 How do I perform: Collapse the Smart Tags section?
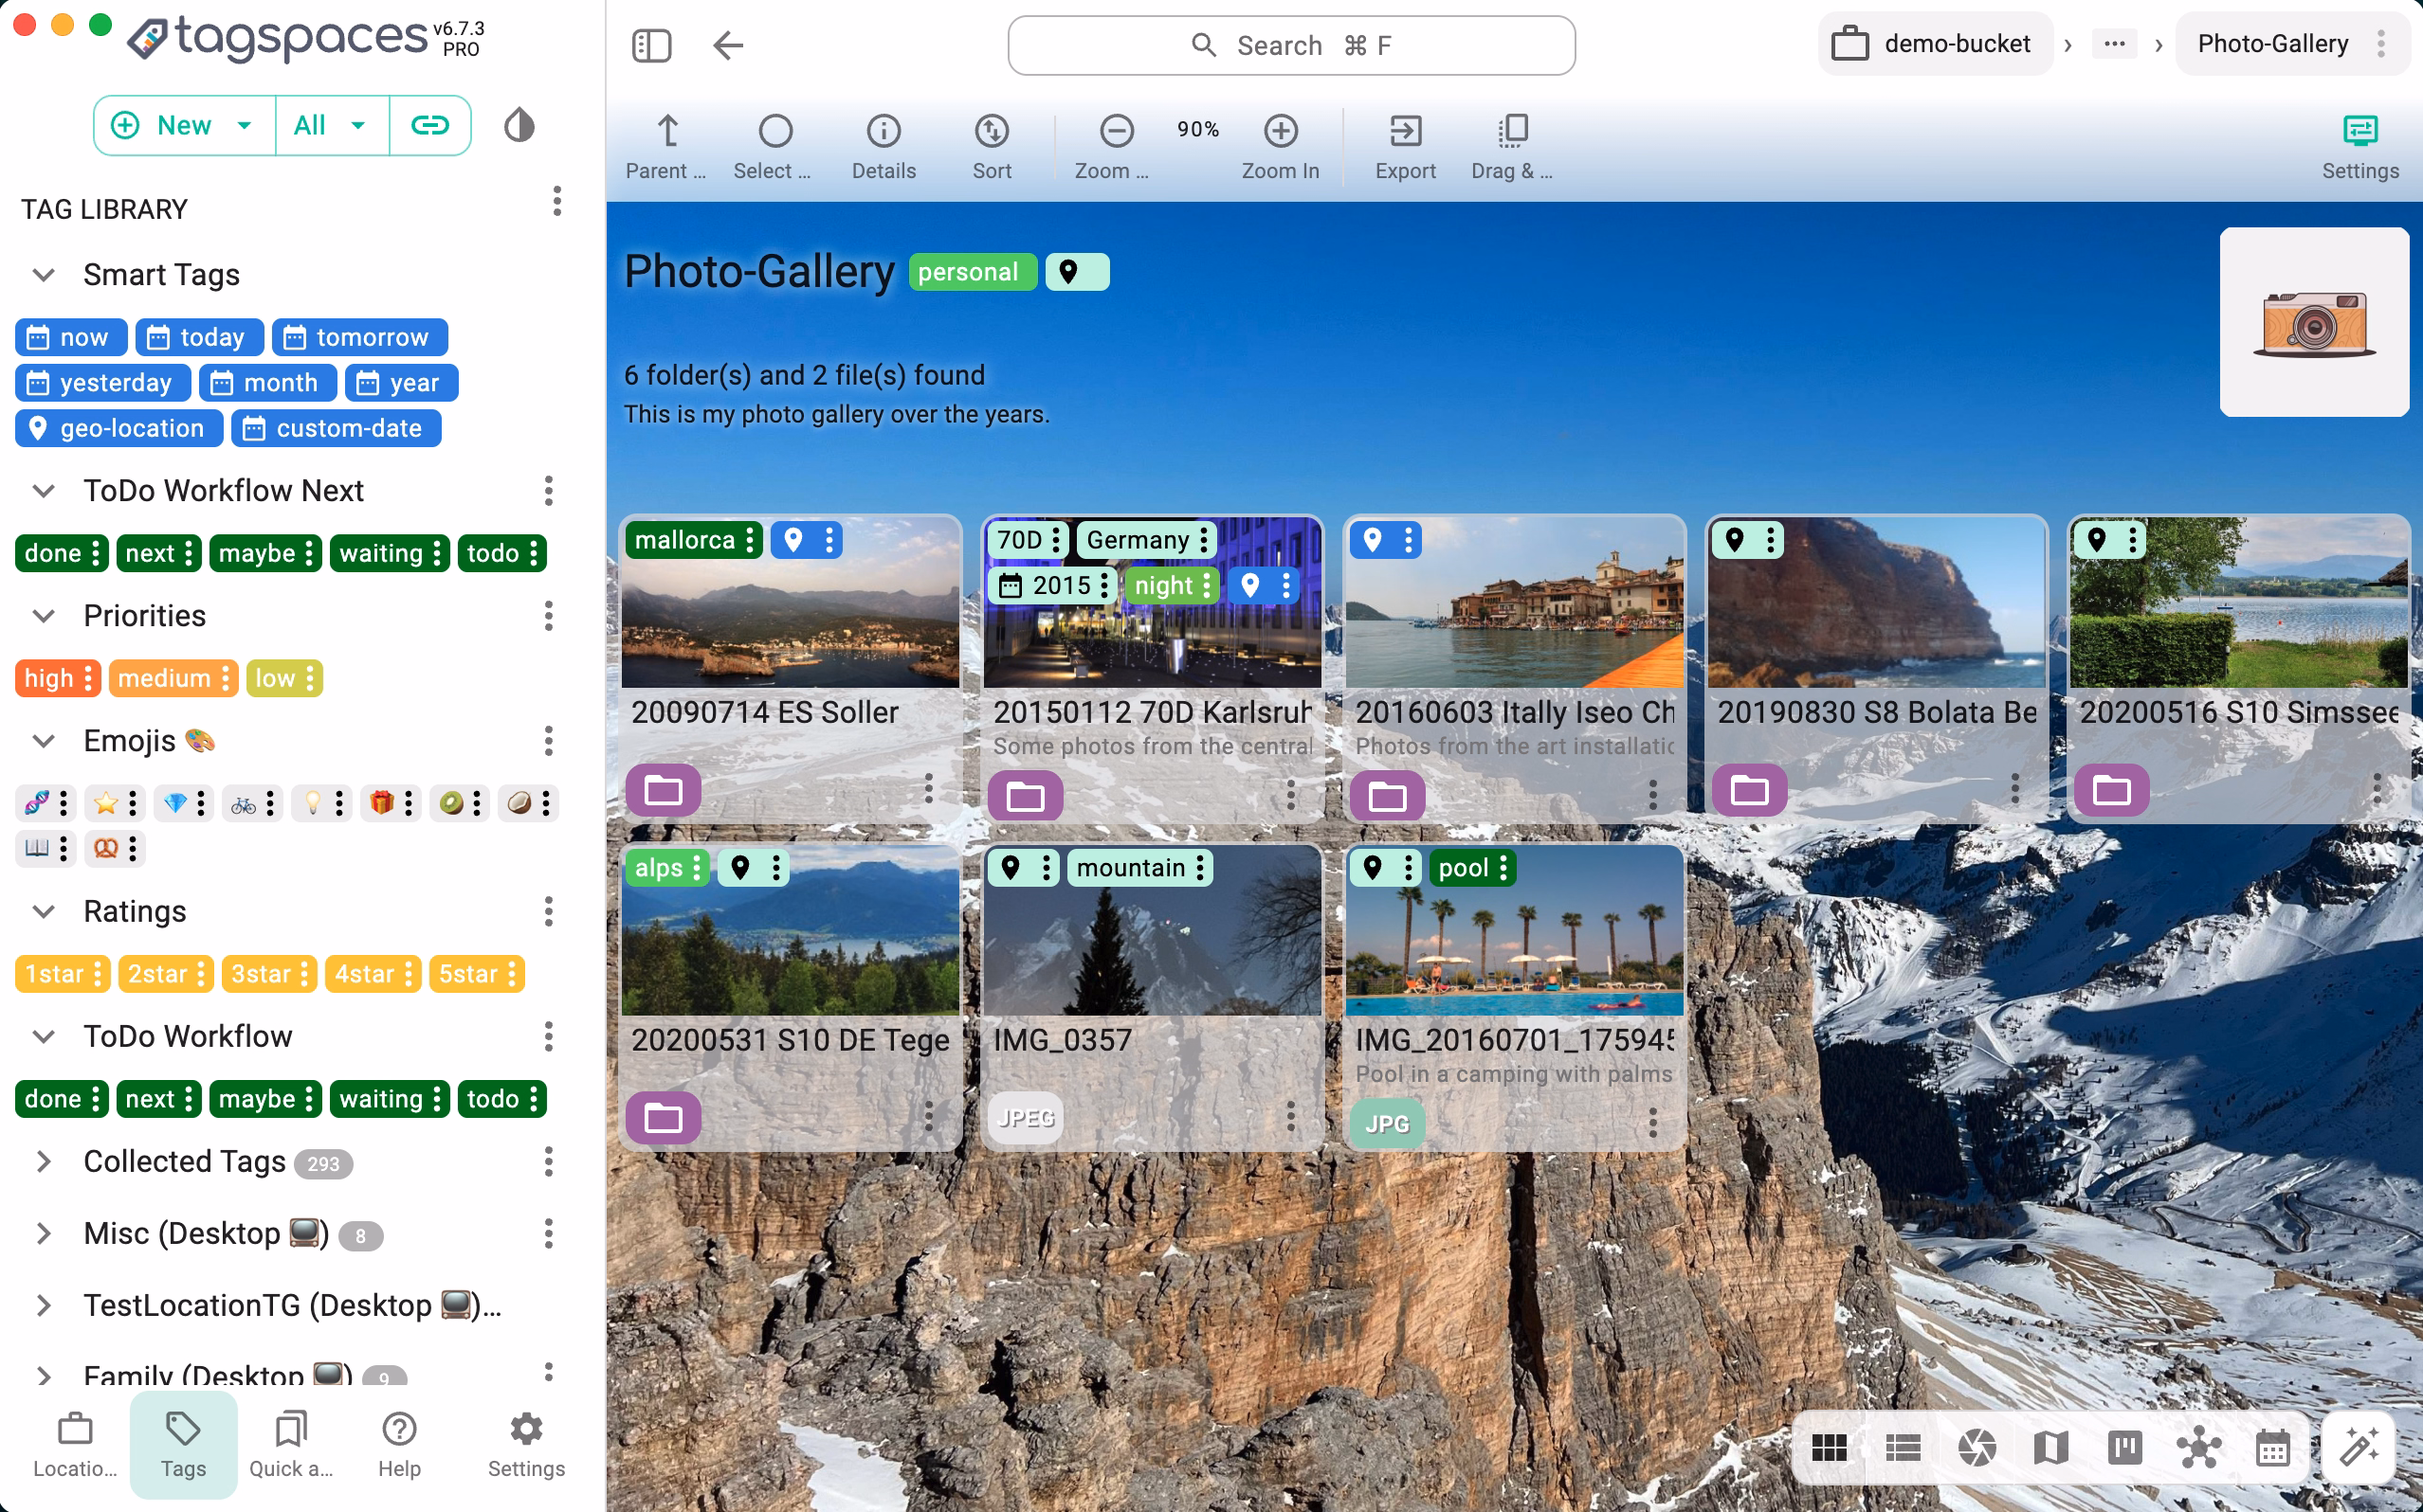tap(42, 274)
